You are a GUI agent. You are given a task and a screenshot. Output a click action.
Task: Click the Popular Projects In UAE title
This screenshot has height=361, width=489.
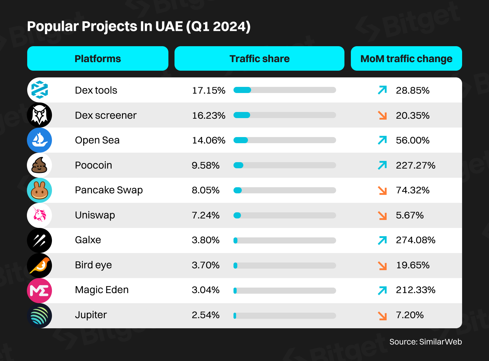139,26
